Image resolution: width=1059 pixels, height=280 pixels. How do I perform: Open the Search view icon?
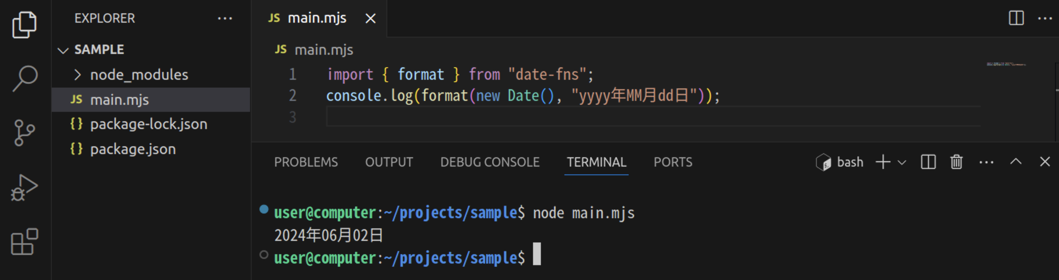[25, 78]
